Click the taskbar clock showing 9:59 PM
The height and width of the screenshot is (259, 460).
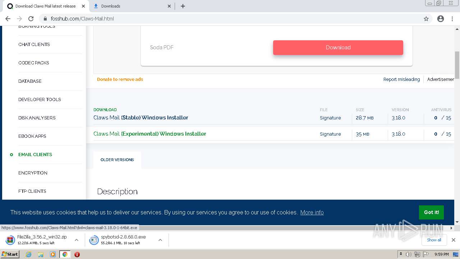click(x=441, y=254)
